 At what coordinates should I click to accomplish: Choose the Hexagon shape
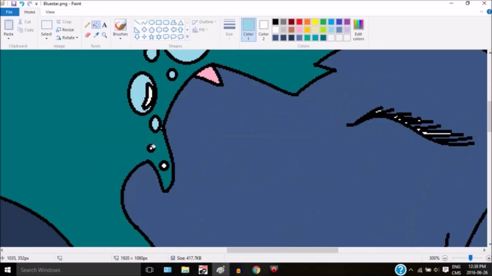(159, 30)
